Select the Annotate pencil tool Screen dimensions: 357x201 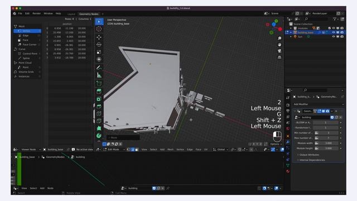tap(99, 68)
